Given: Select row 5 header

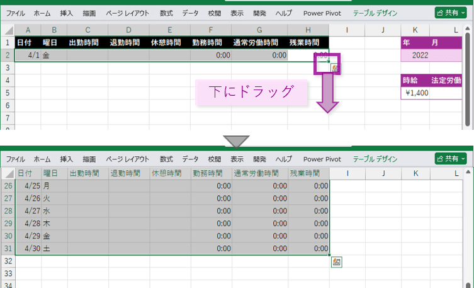Looking at the screenshot, I should pyautogui.click(x=8, y=93).
